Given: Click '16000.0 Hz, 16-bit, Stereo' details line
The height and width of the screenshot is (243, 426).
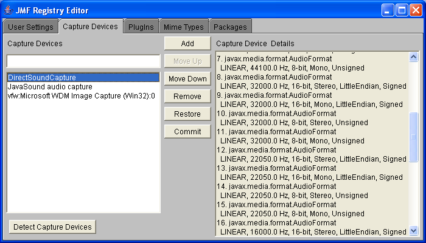Looking at the screenshot, I should tap(313, 232).
